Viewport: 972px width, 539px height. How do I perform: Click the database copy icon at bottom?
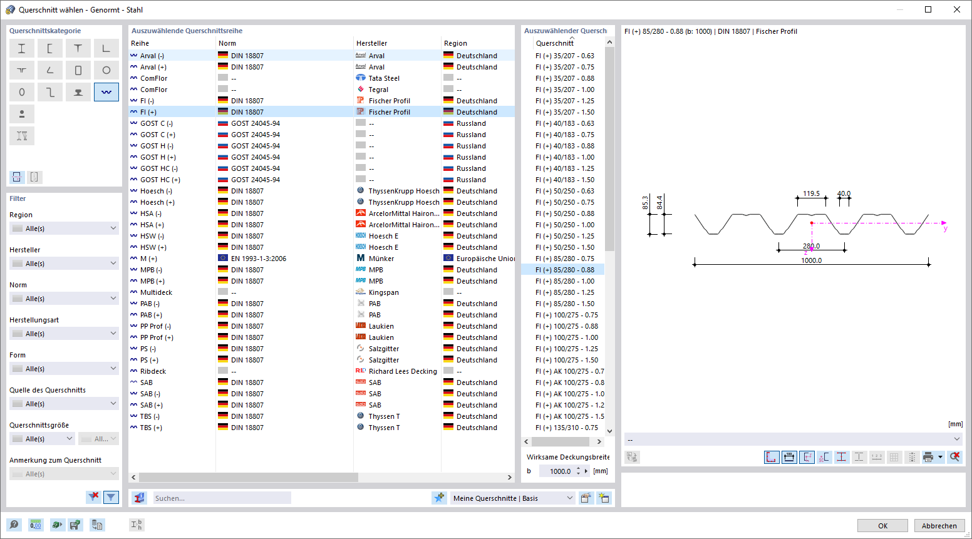click(x=97, y=525)
